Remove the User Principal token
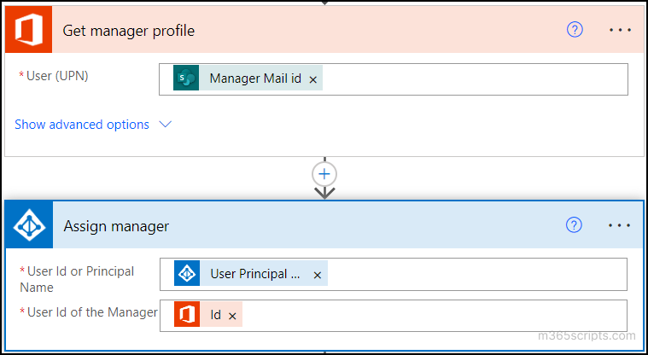This screenshot has width=648, height=355. click(x=317, y=275)
